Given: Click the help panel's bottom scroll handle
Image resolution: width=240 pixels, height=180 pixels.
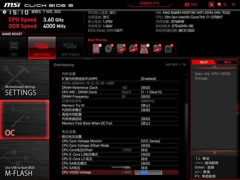Looking at the screenshot, I should click(x=215, y=153).
